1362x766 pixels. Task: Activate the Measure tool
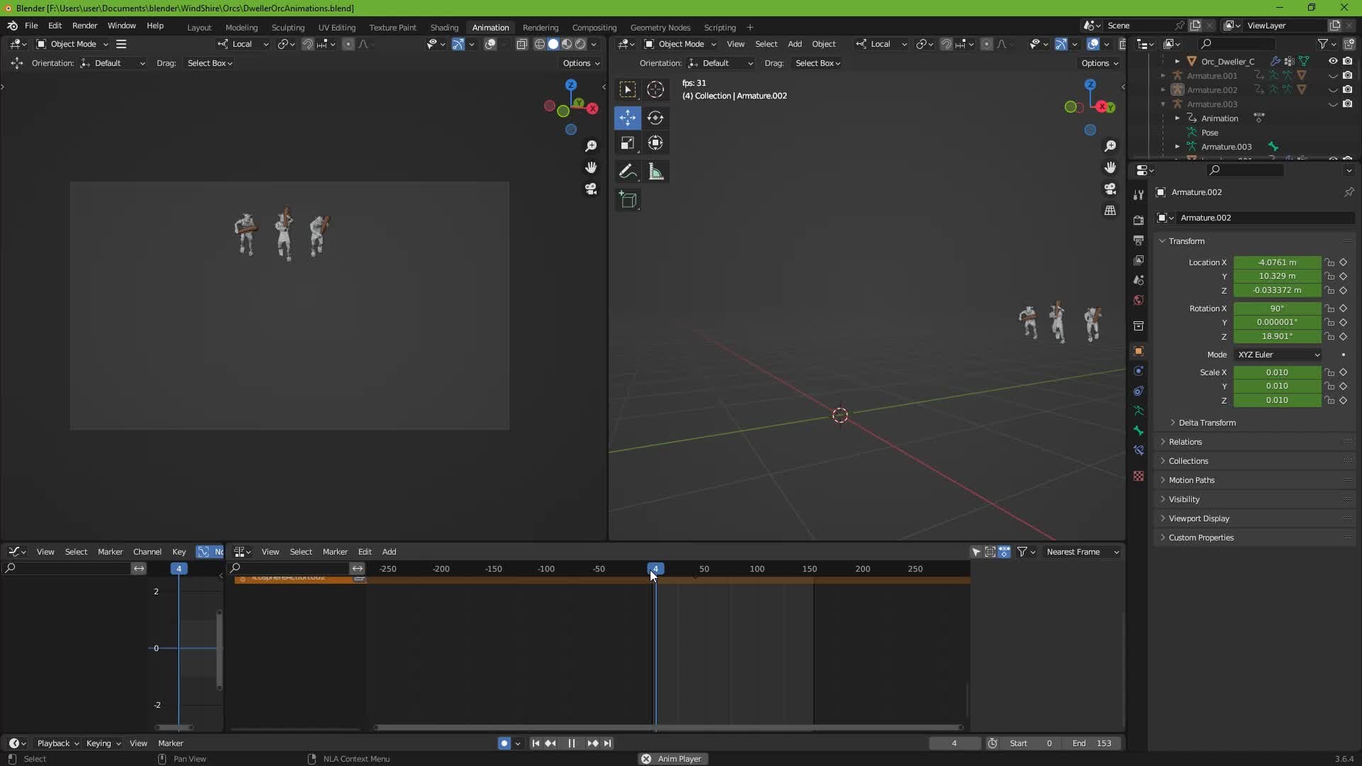pyautogui.click(x=655, y=171)
